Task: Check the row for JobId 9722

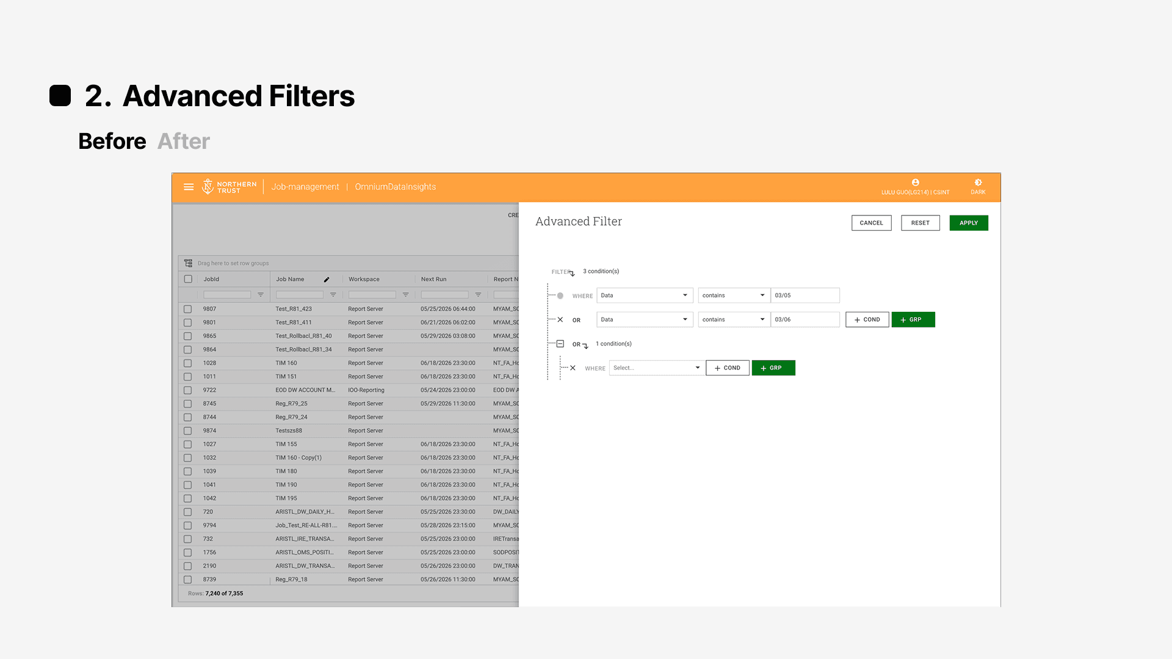Action: click(x=188, y=390)
